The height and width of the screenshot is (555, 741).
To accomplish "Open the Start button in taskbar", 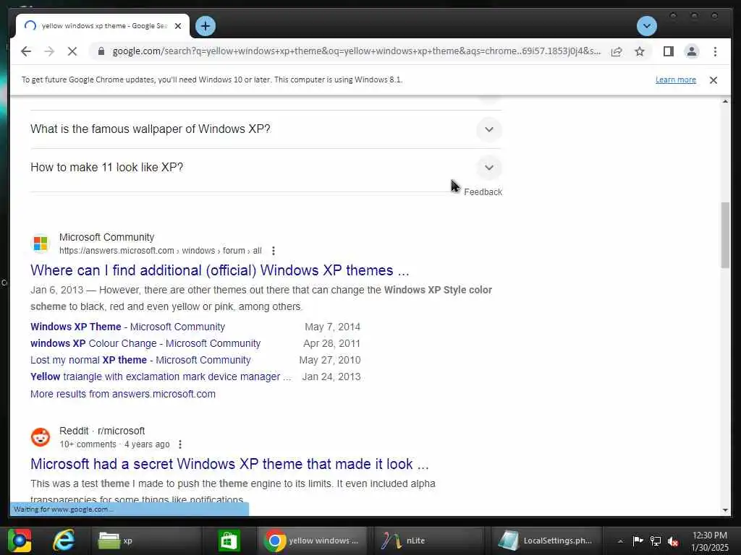I will [x=20, y=541].
